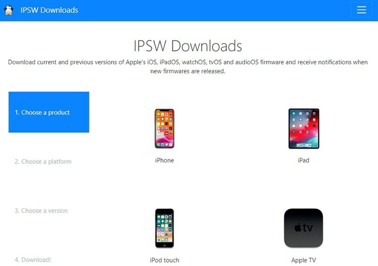Select the '2. Choose a platform' step

pos(43,162)
